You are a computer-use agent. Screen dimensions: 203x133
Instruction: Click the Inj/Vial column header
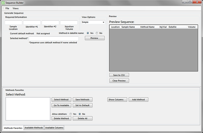(x=163, y=27)
